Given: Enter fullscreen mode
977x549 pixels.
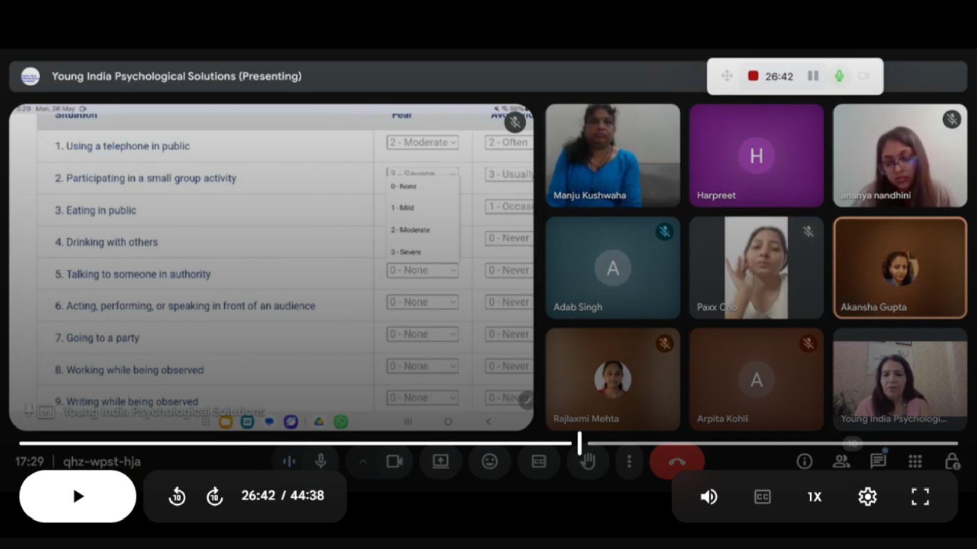Looking at the screenshot, I should tap(919, 496).
